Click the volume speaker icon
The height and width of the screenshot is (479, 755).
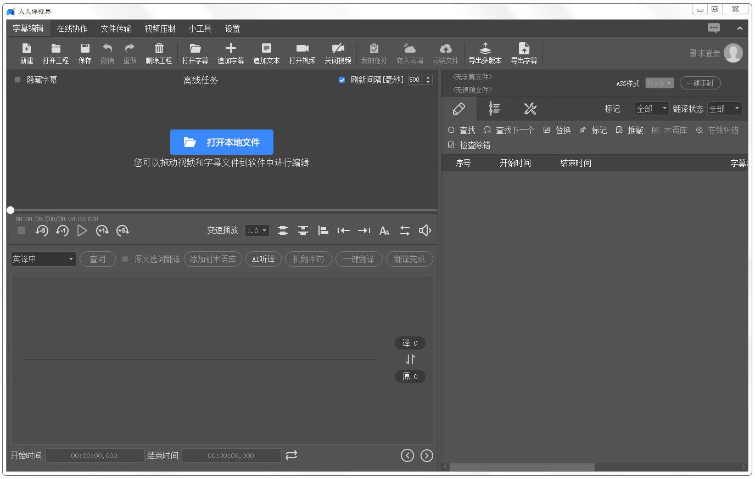tap(424, 230)
